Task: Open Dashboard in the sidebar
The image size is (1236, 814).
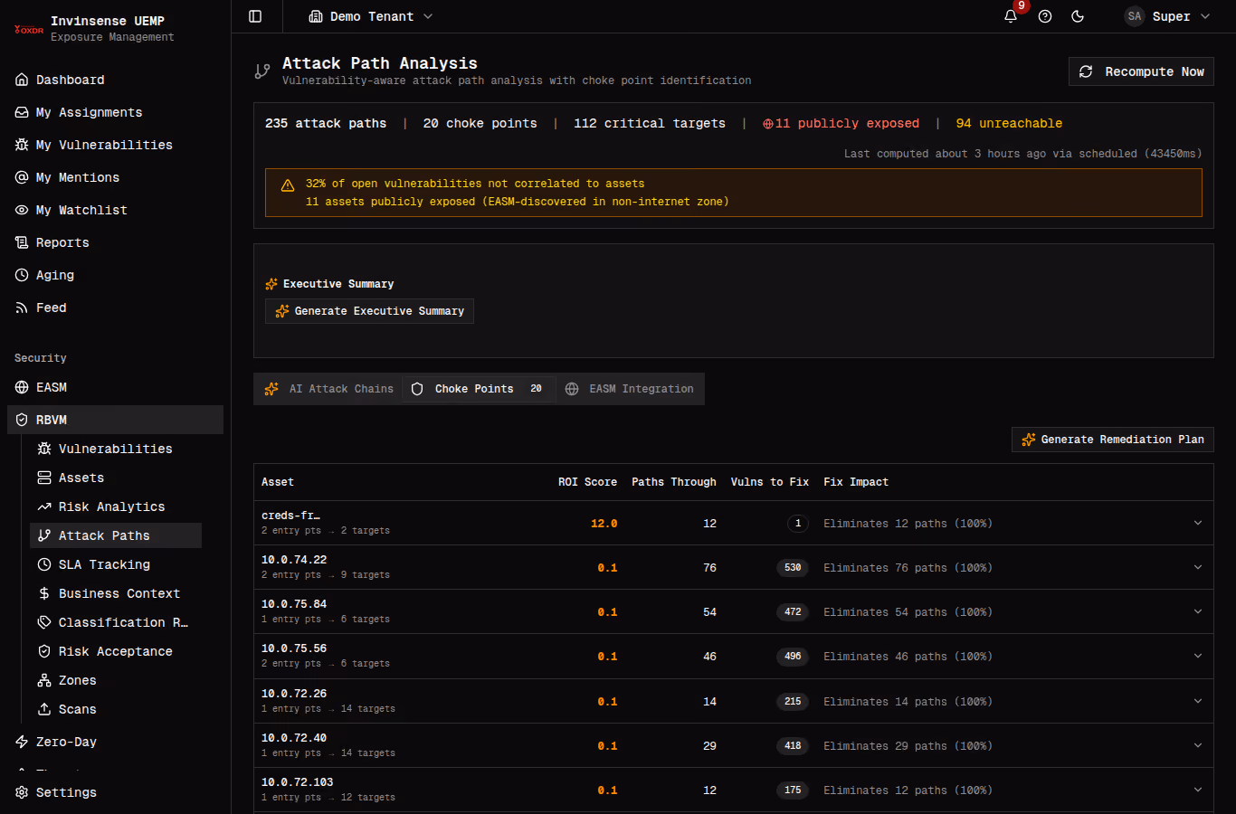Action: click(x=115, y=80)
